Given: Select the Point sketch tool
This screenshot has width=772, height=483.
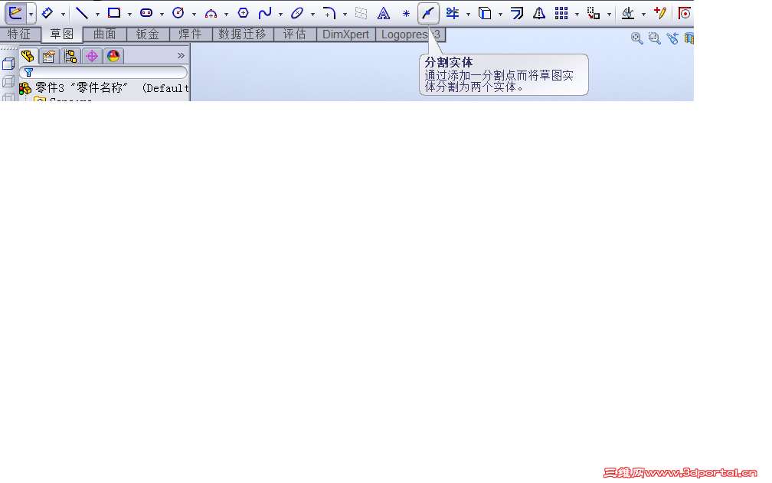Looking at the screenshot, I should tap(406, 13).
